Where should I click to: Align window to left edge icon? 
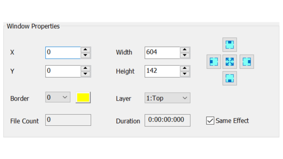214,61
